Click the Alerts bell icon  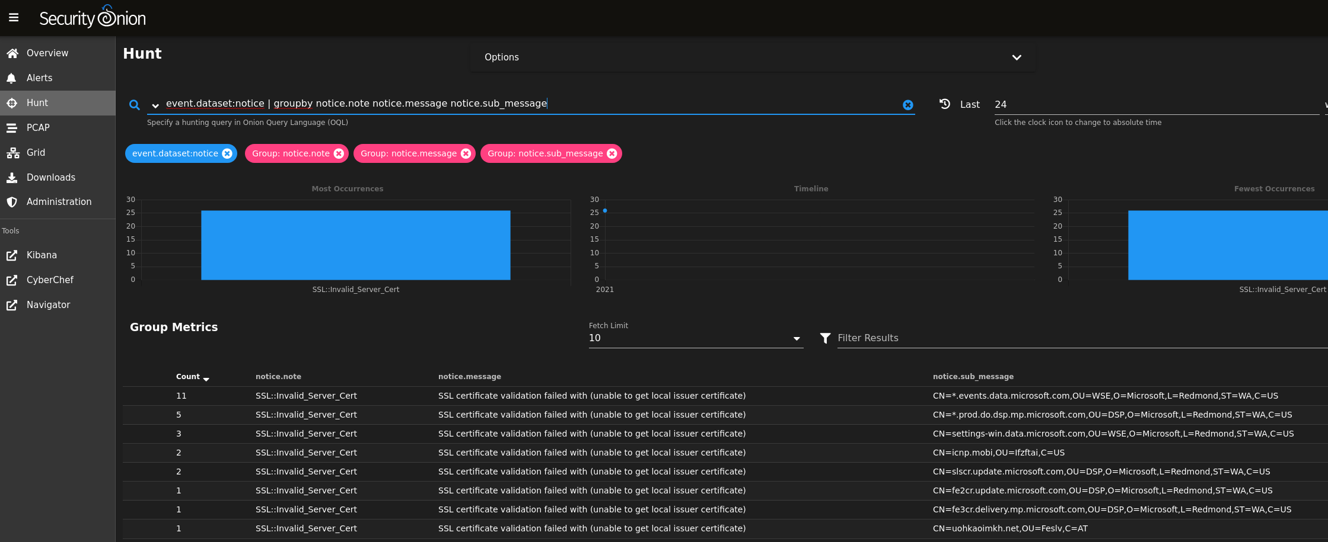[11, 78]
